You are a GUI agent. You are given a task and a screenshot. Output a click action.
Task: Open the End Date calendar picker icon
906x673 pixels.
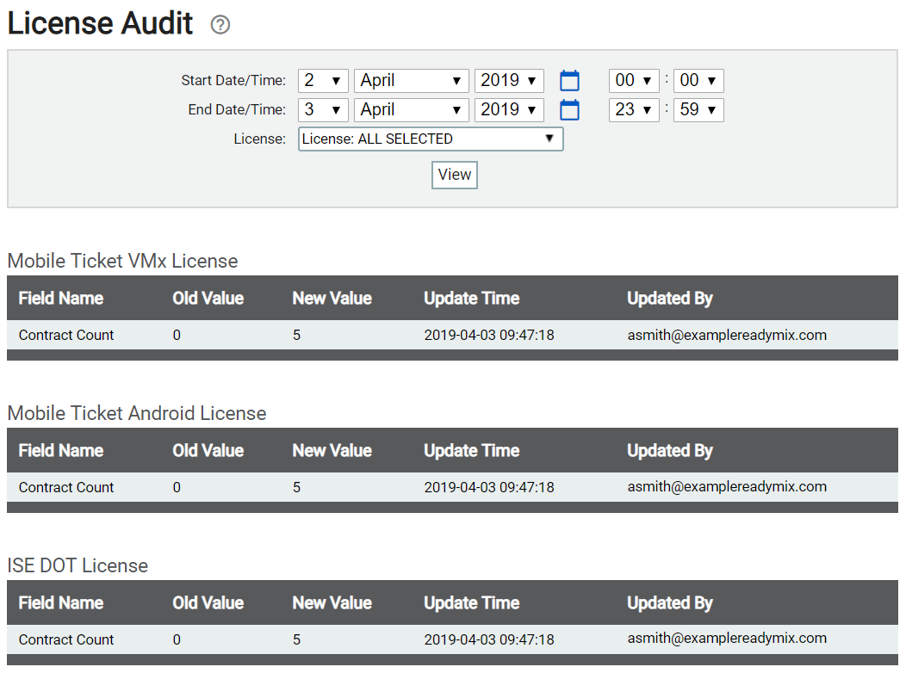[569, 109]
